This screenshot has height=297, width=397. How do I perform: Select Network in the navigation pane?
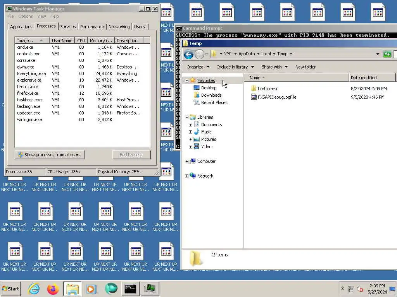click(x=205, y=176)
